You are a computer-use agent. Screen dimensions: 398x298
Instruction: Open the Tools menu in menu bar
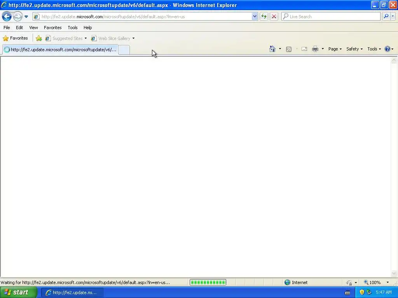point(73,28)
